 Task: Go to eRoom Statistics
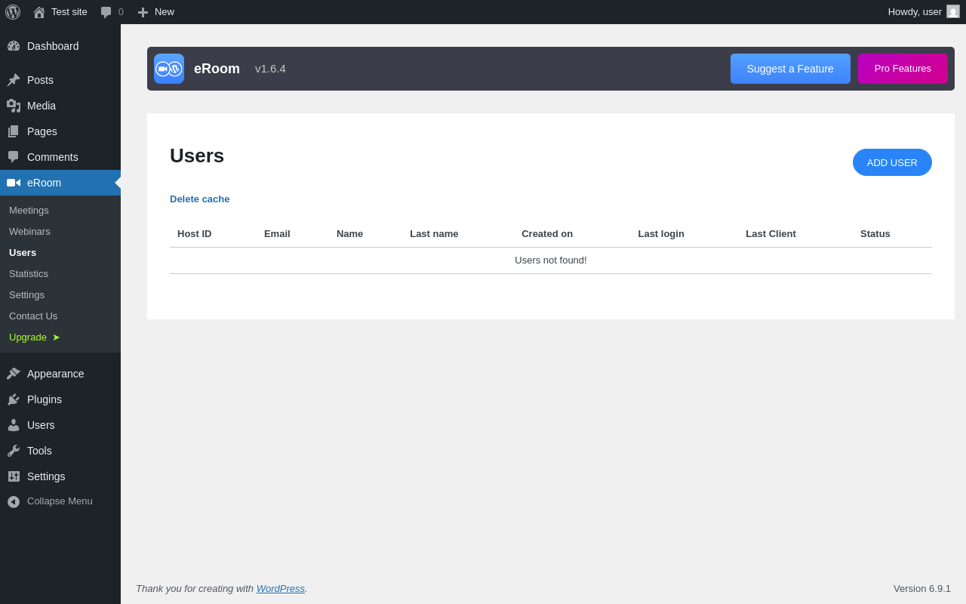tap(29, 274)
